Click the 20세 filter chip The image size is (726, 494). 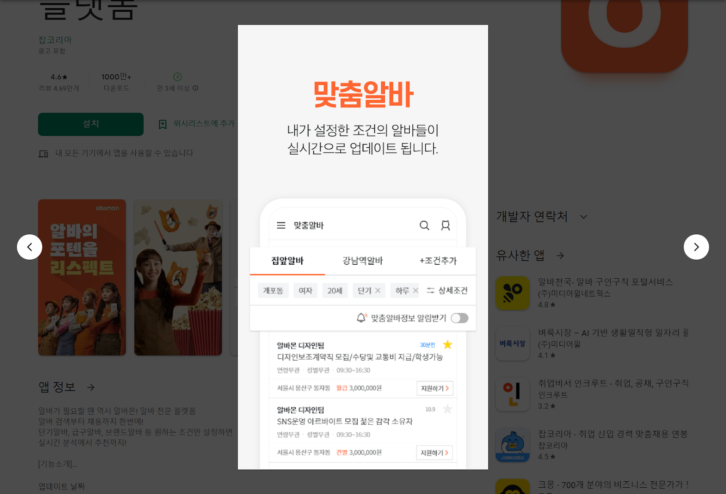pos(335,291)
